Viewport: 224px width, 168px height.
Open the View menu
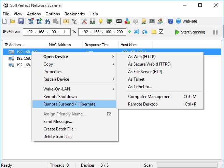[18, 14]
